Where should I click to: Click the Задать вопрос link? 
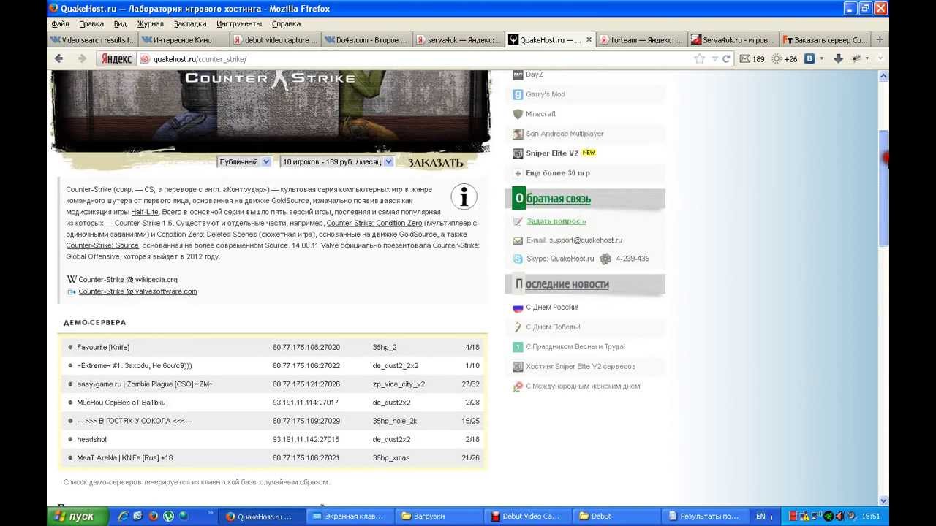click(556, 221)
